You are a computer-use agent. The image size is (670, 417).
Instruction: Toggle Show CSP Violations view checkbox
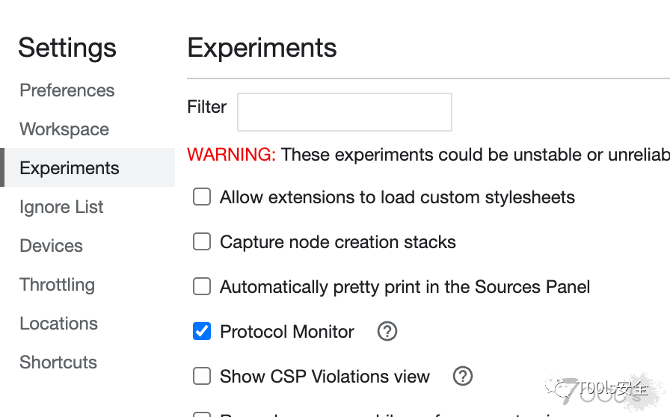point(202,376)
